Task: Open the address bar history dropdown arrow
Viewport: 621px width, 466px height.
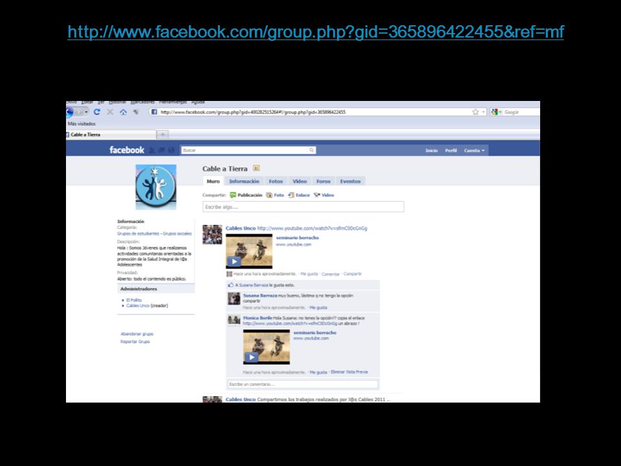Action: (x=483, y=112)
